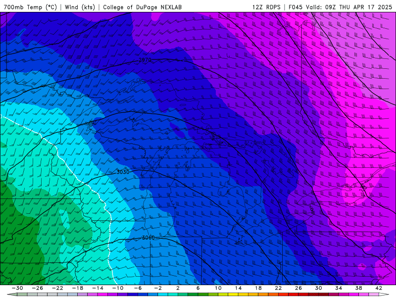The width and height of the screenshot is (396, 297).
Task: Click the positive 26 value on the color scale
Action: [298, 288]
